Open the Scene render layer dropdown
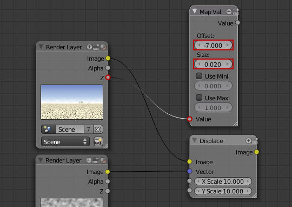 [x=65, y=141]
